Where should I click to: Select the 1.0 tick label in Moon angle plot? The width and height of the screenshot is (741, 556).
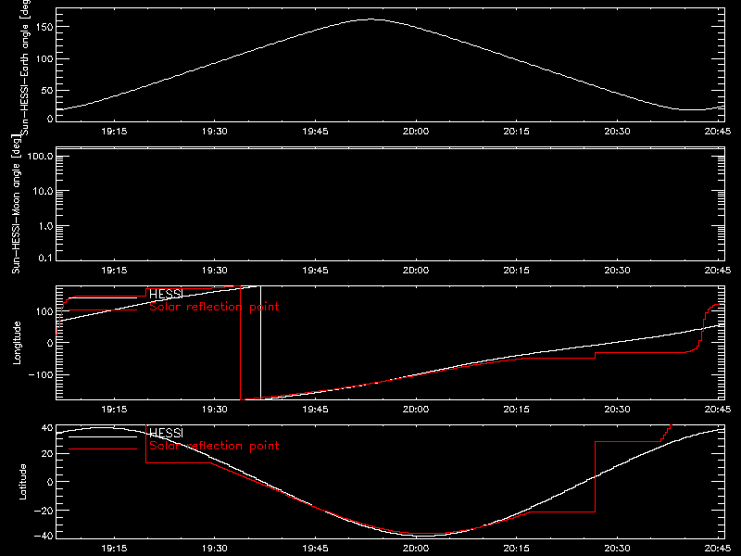(x=45, y=226)
